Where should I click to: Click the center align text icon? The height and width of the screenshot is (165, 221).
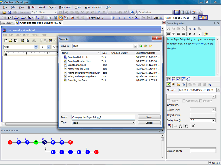173,34
